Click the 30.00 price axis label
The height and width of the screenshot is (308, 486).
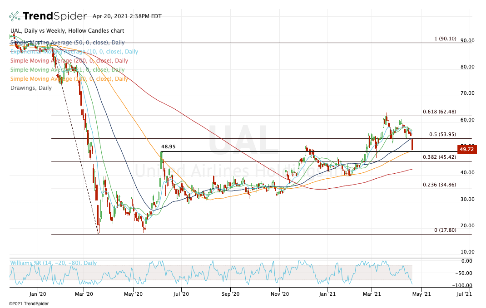(x=467, y=199)
